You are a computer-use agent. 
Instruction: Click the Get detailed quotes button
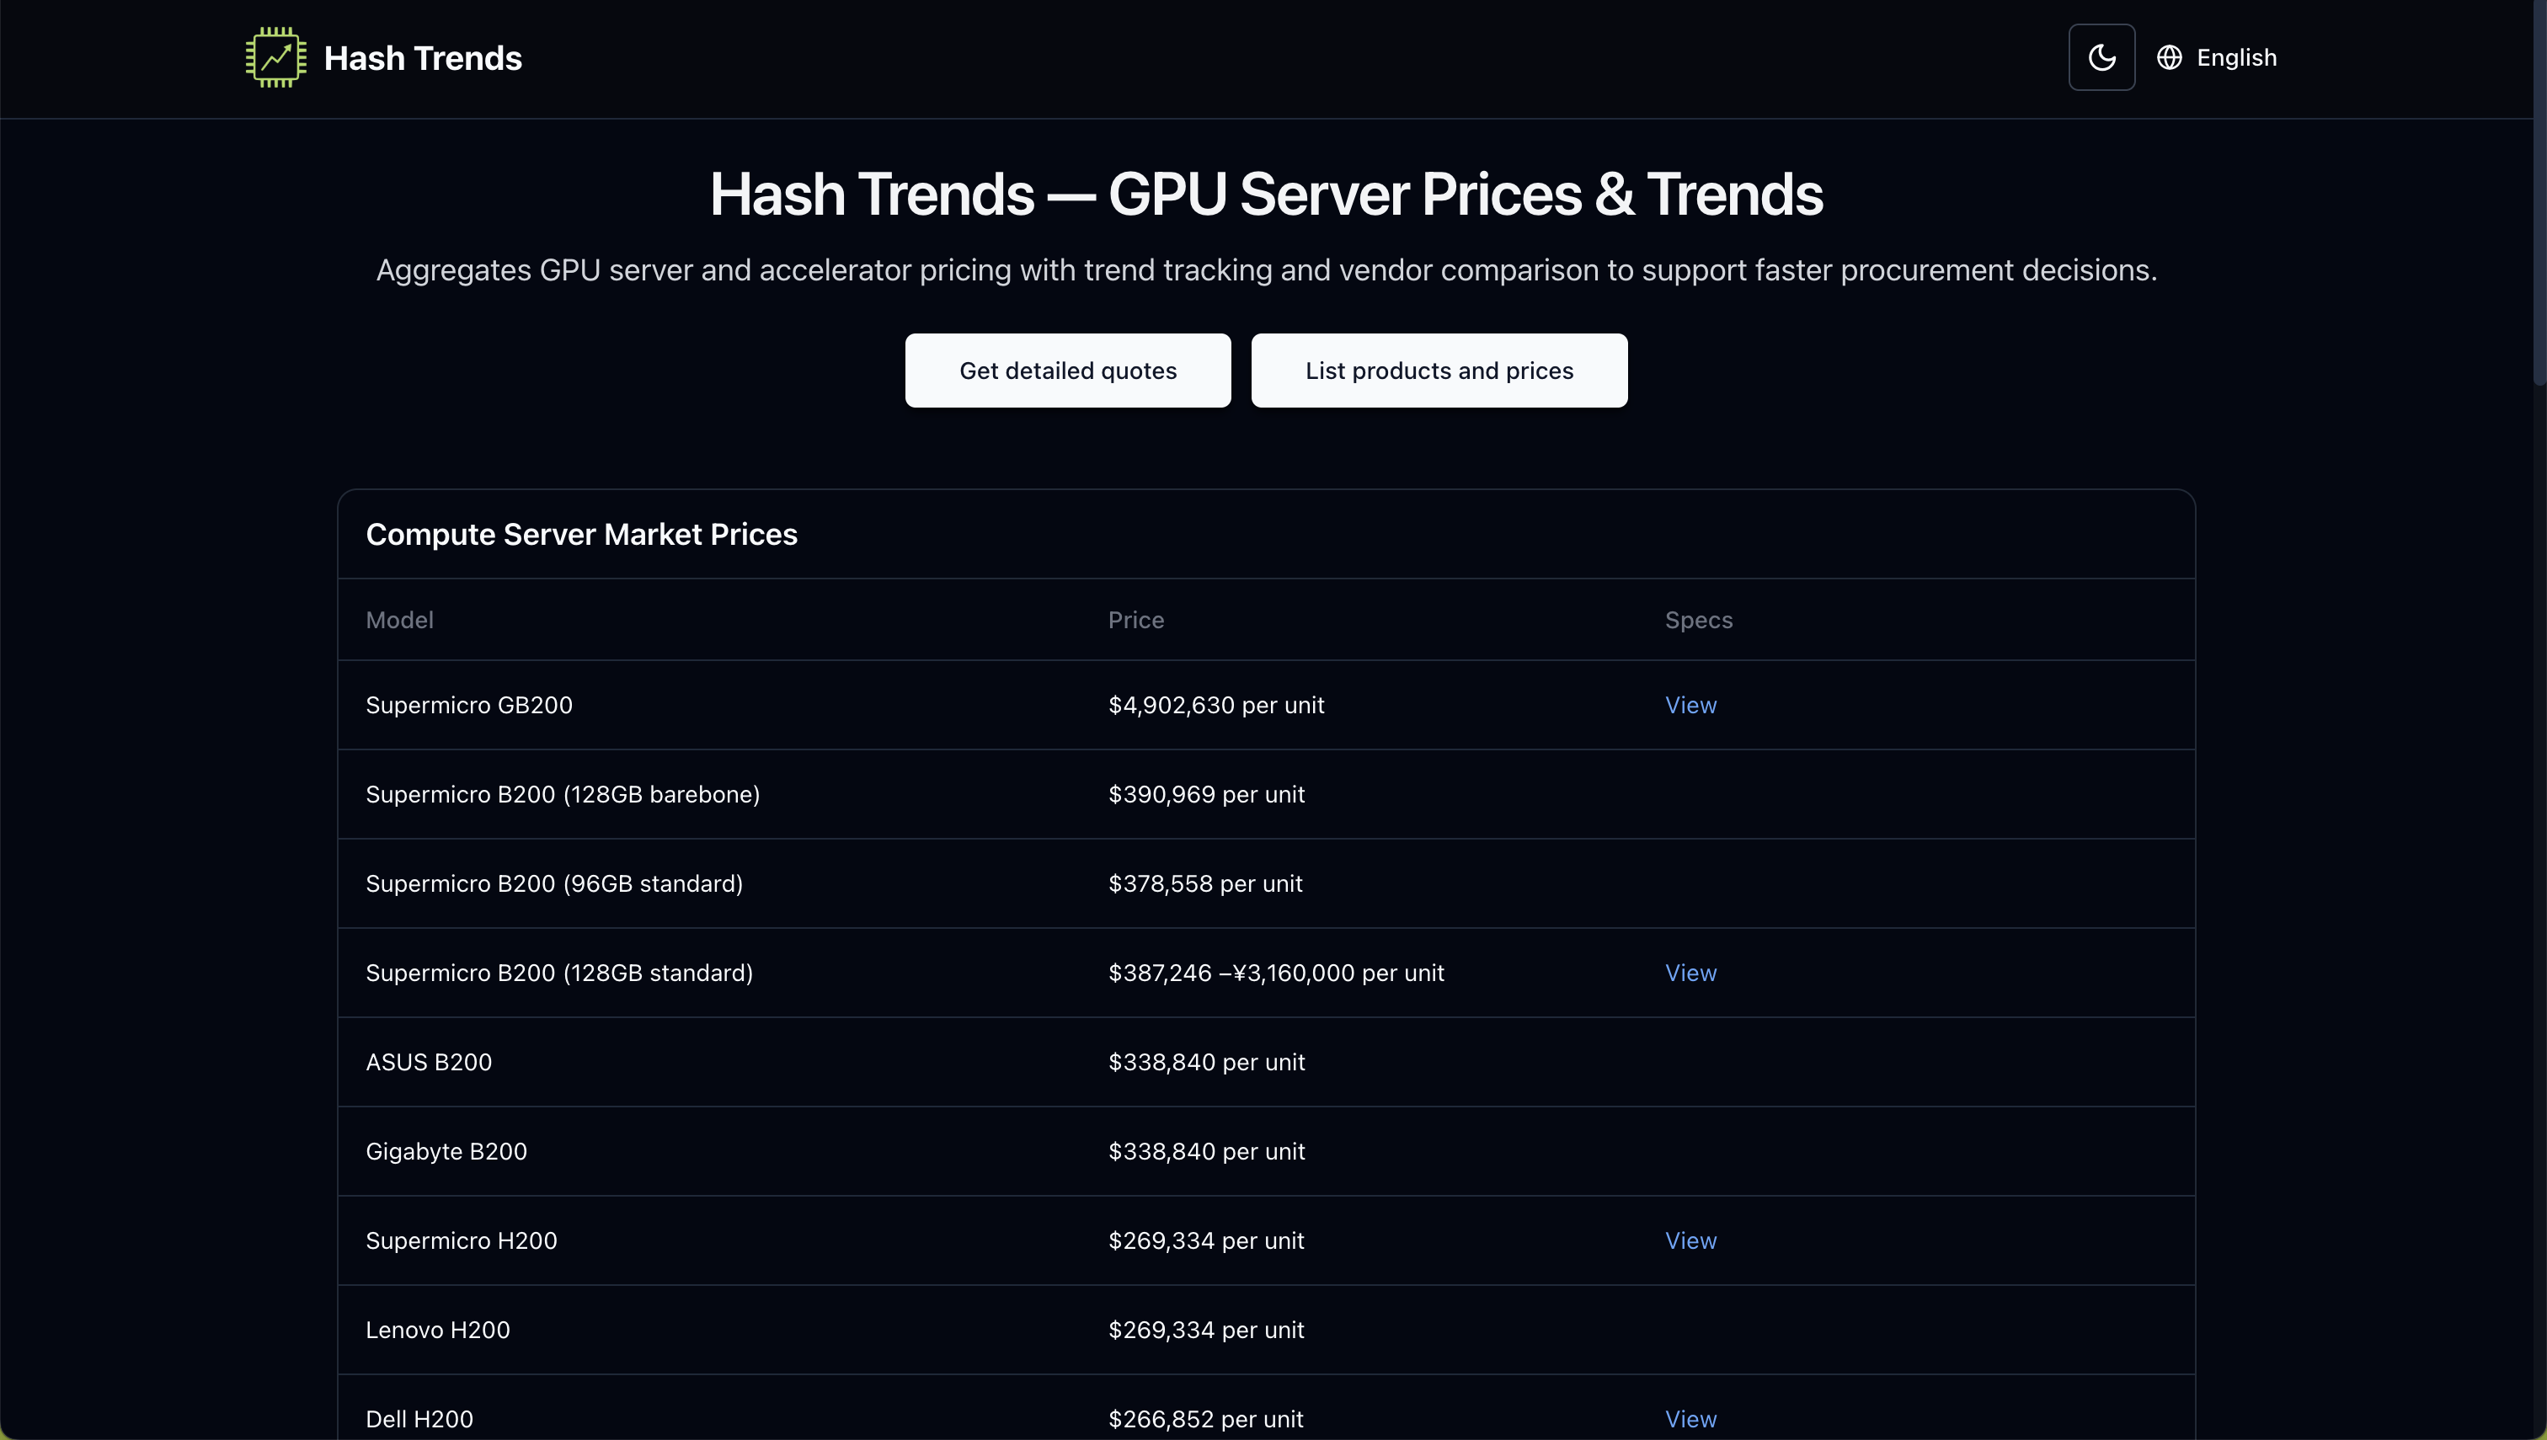1067,370
